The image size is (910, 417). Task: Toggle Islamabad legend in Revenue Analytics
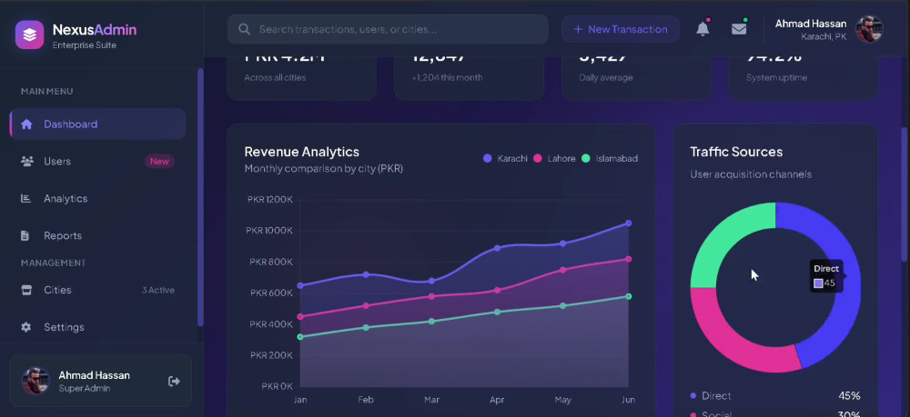(x=610, y=158)
